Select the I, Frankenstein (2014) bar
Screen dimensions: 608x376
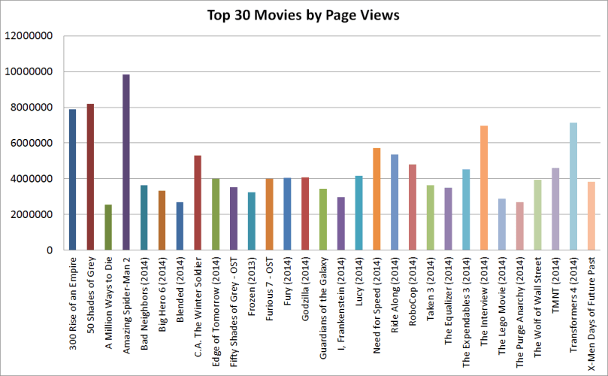341,223
